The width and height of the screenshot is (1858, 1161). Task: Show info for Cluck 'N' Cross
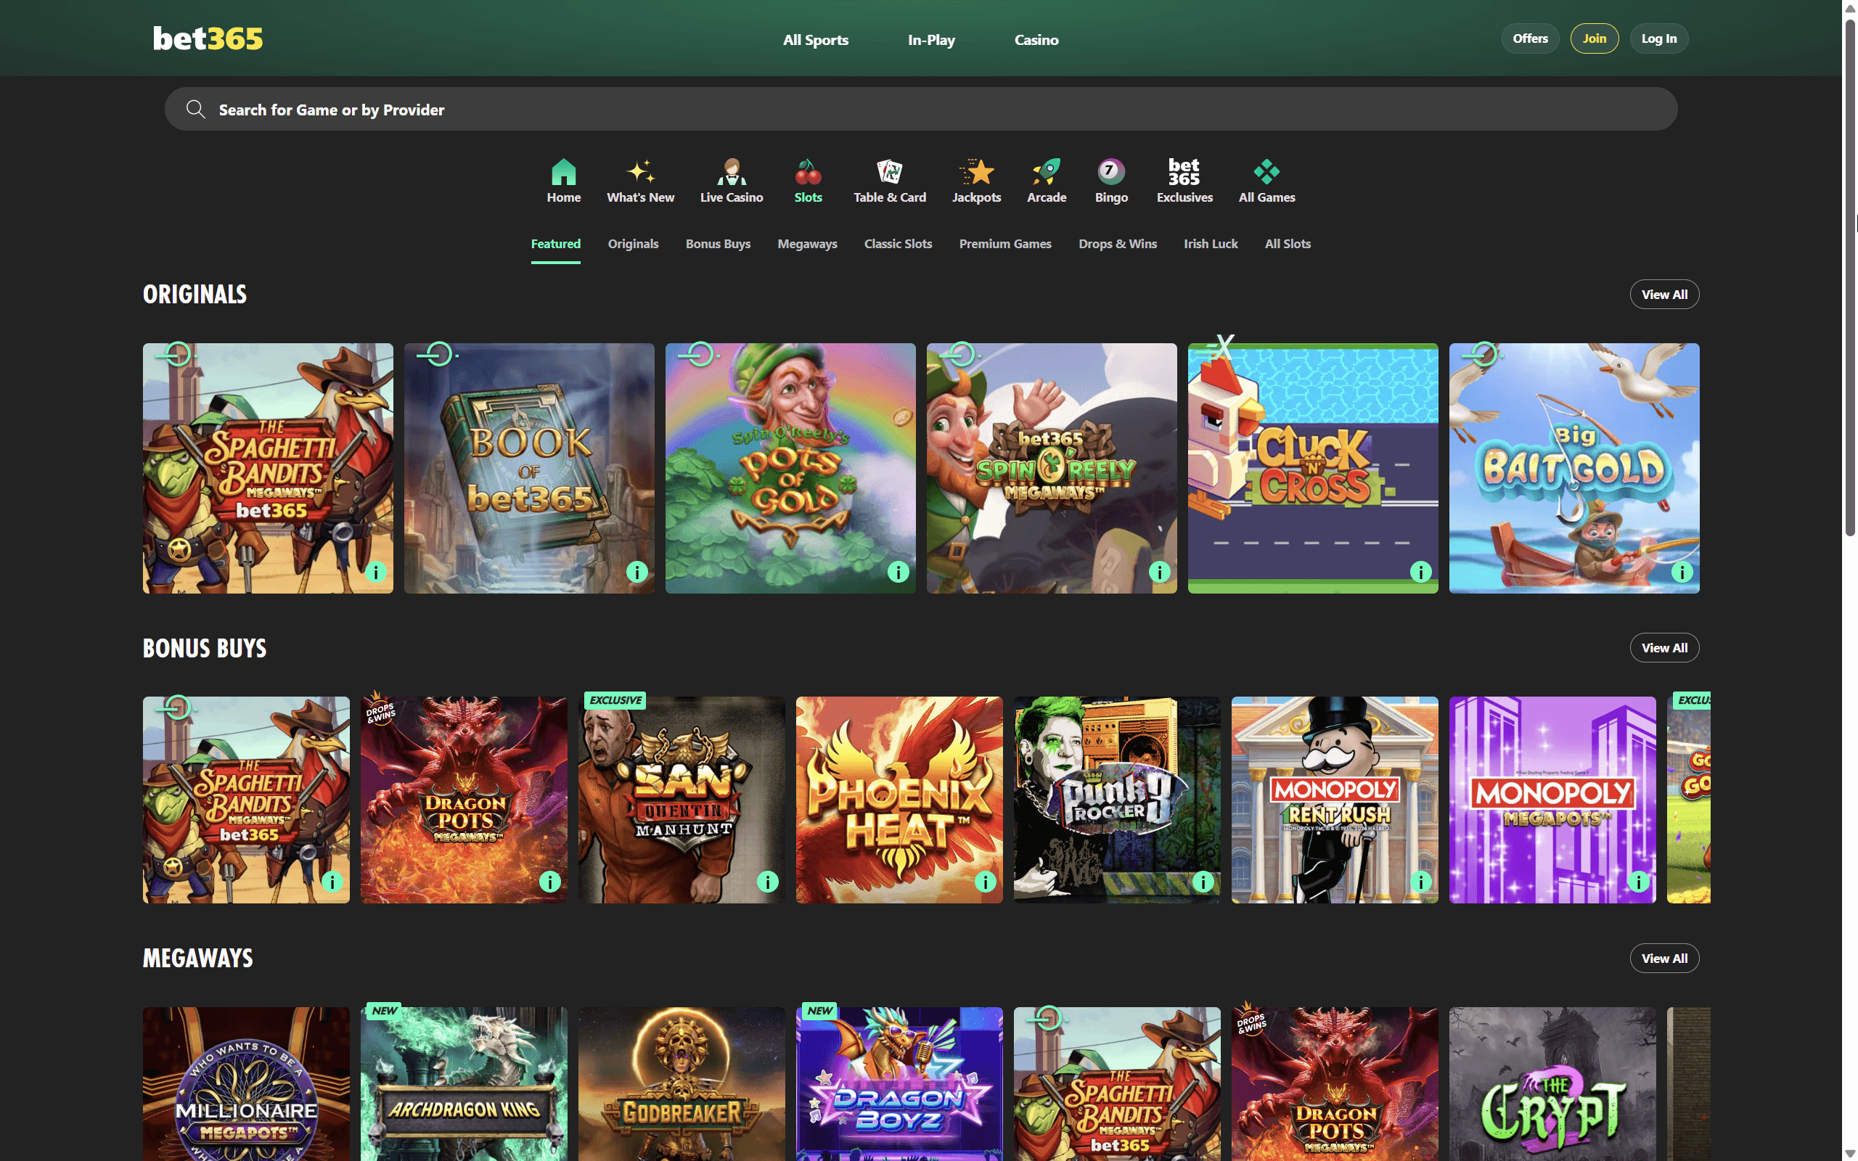(1420, 572)
